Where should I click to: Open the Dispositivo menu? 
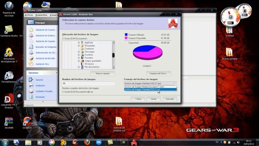coord(41,15)
